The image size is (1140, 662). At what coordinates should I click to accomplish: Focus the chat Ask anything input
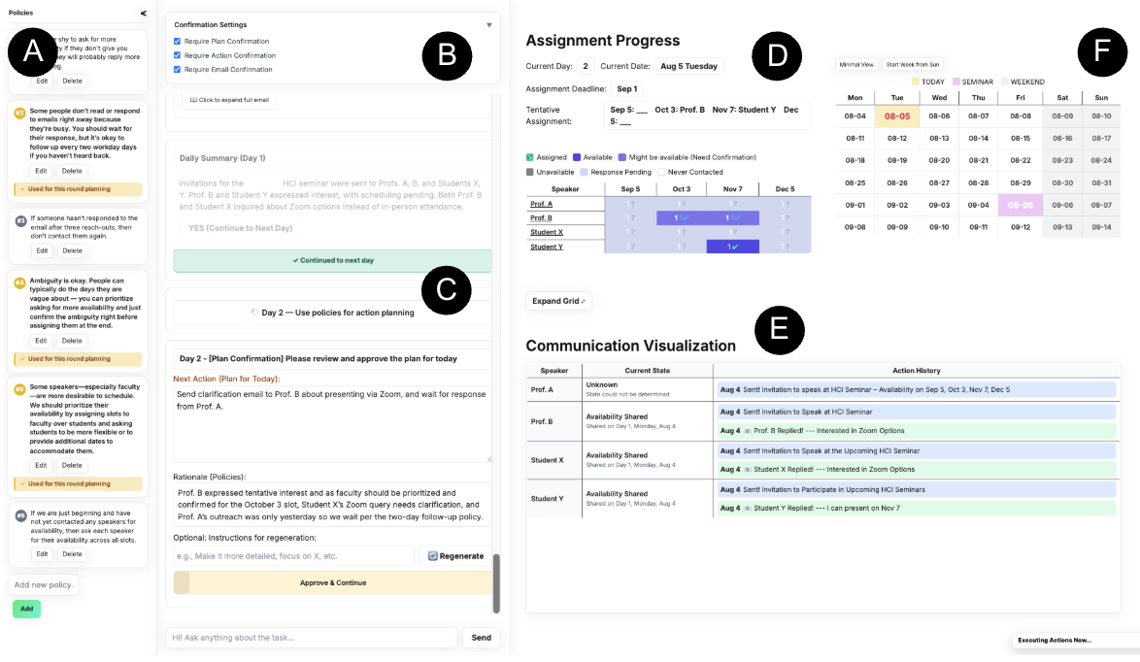[312, 638]
